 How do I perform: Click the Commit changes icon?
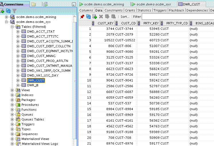click(107, 17)
